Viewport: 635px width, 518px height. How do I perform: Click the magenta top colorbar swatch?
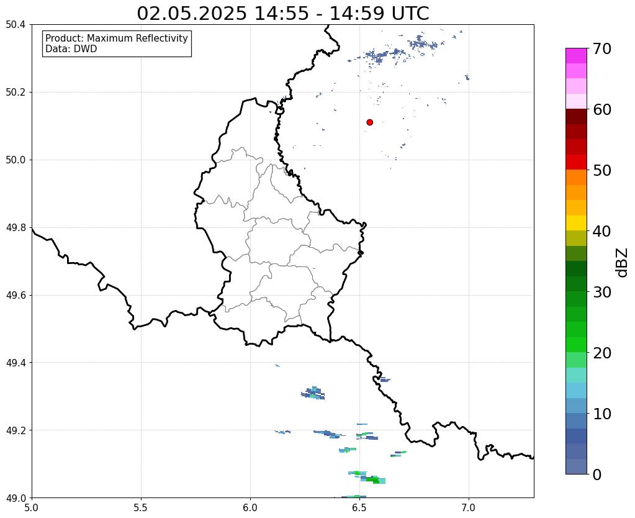click(576, 56)
